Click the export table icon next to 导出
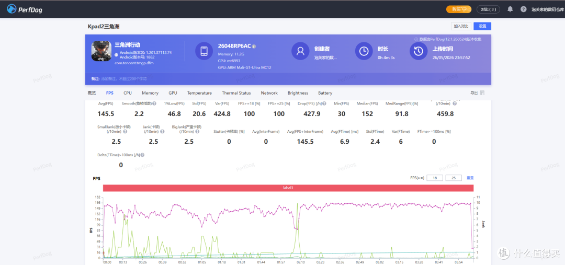 482,93
